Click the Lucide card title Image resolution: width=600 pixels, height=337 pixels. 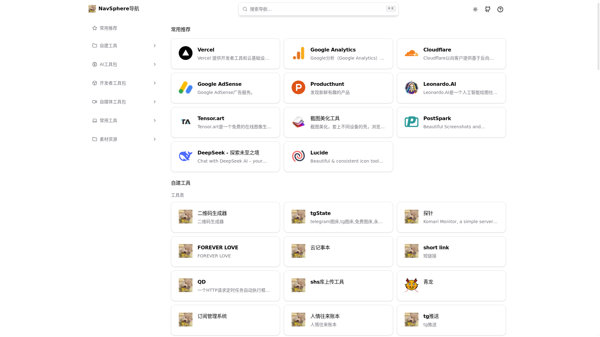tap(319, 153)
